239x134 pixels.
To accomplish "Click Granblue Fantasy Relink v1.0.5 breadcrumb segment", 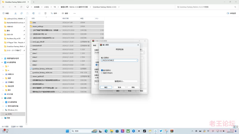I will click(104, 7).
